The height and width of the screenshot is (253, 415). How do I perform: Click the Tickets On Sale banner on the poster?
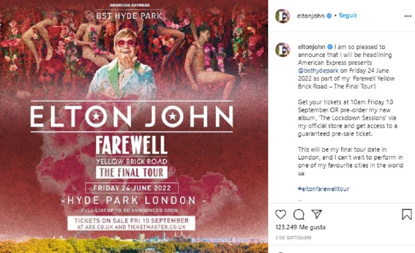pos(131,224)
